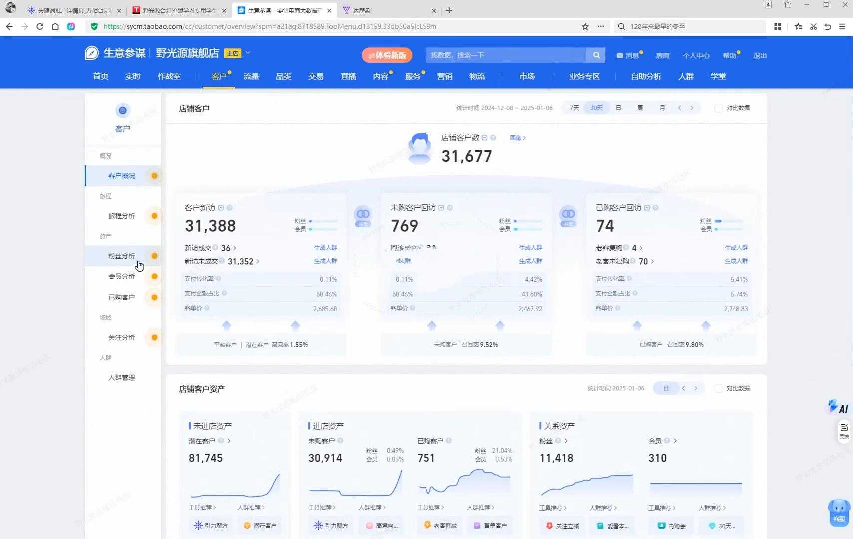Select 粉丝分析 in the left sidebar
Image resolution: width=853 pixels, height=539 pixels.
click(x=122, y=256)
